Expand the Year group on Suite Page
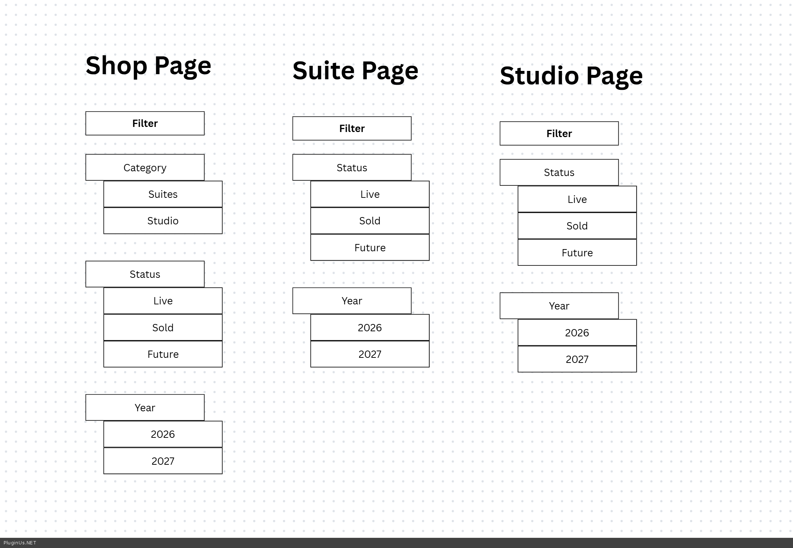Image resolution: width=793 pixels, height=548 pixels. [352, 301]
